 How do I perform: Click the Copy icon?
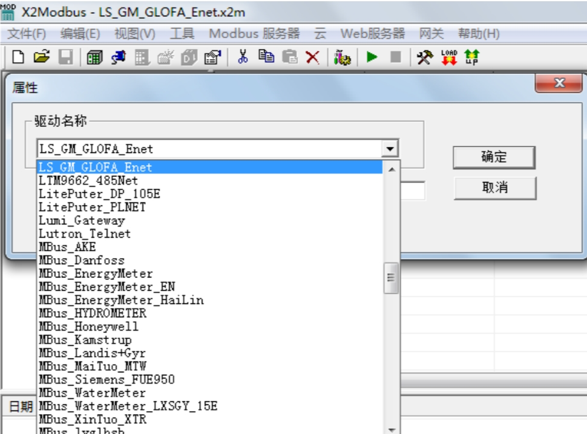pos(266,56)
